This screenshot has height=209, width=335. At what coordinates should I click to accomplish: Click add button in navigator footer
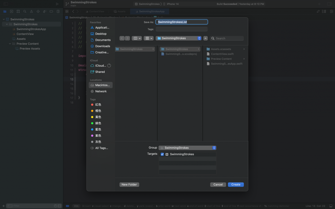pyautogui.click(x=3, y=206)
